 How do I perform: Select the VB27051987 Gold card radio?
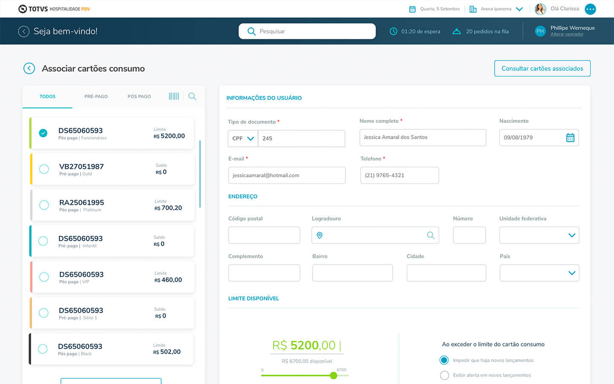pyautogui.click(x=44, y=169)
